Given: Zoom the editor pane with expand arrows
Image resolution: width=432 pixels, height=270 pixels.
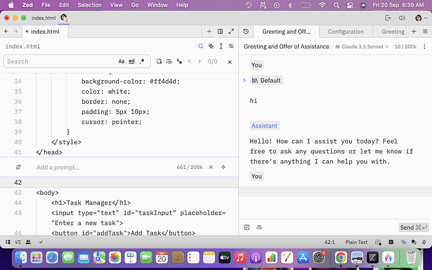Looking at the screenshot, I should 231,31.
